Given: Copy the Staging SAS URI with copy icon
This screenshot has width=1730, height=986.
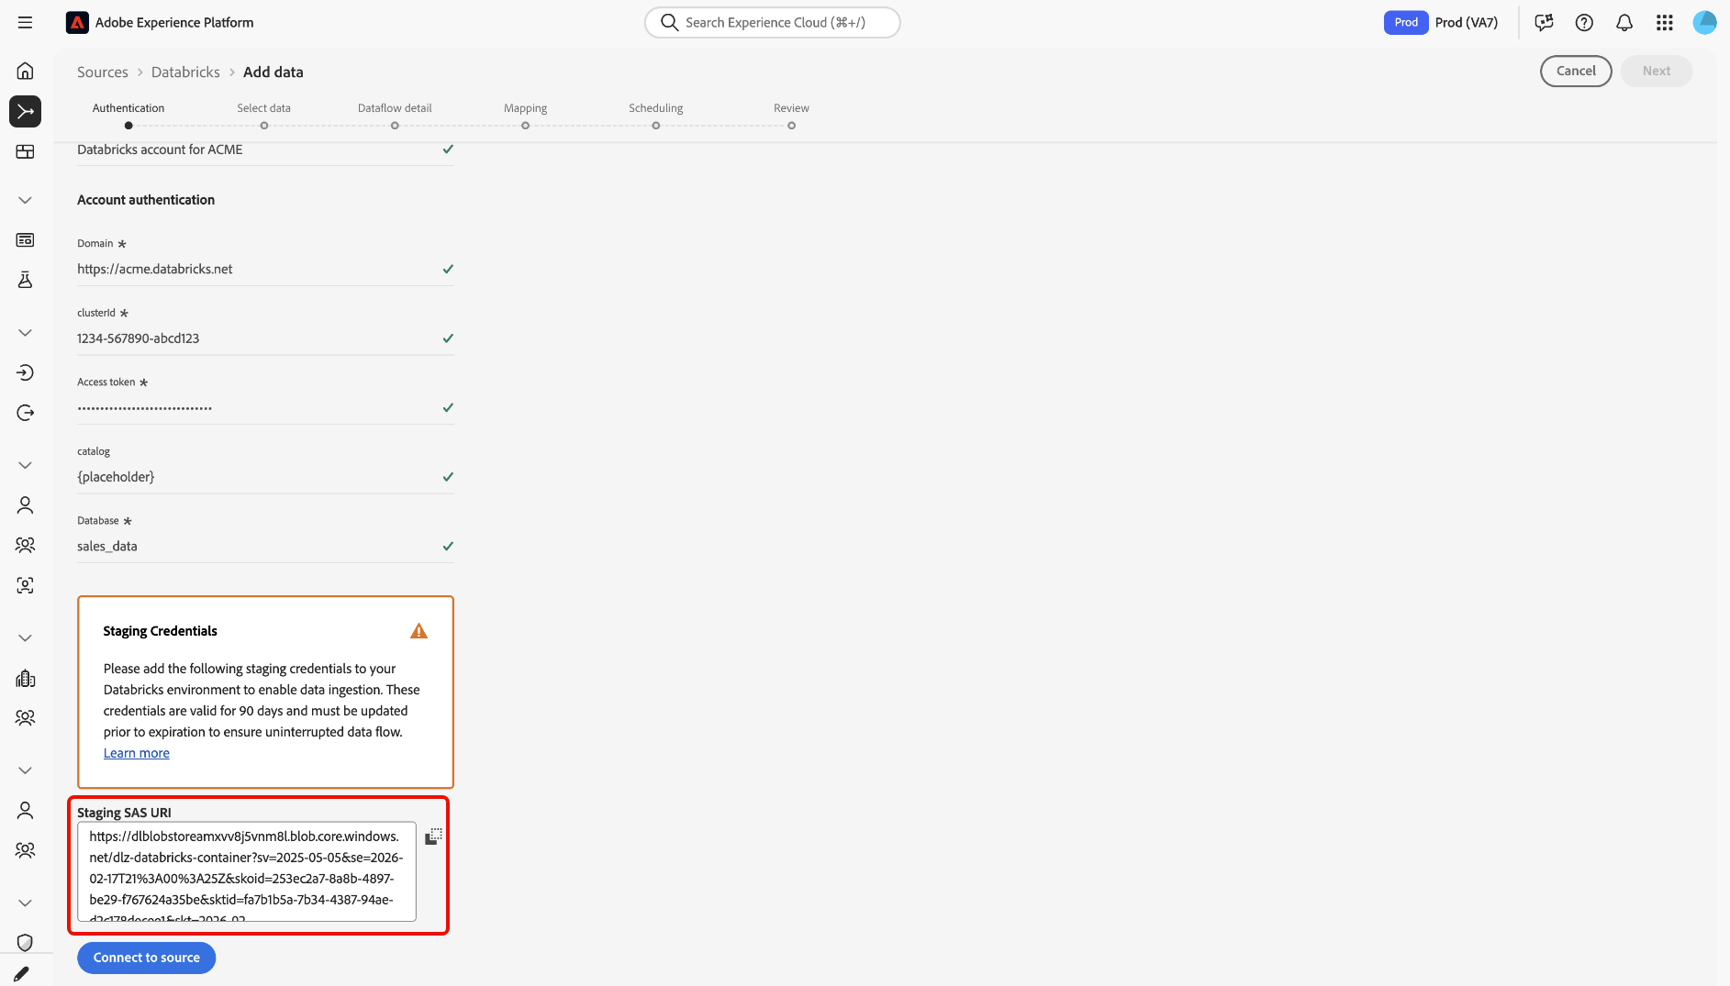Looking at the screenshot, I should tap(434, 836).
